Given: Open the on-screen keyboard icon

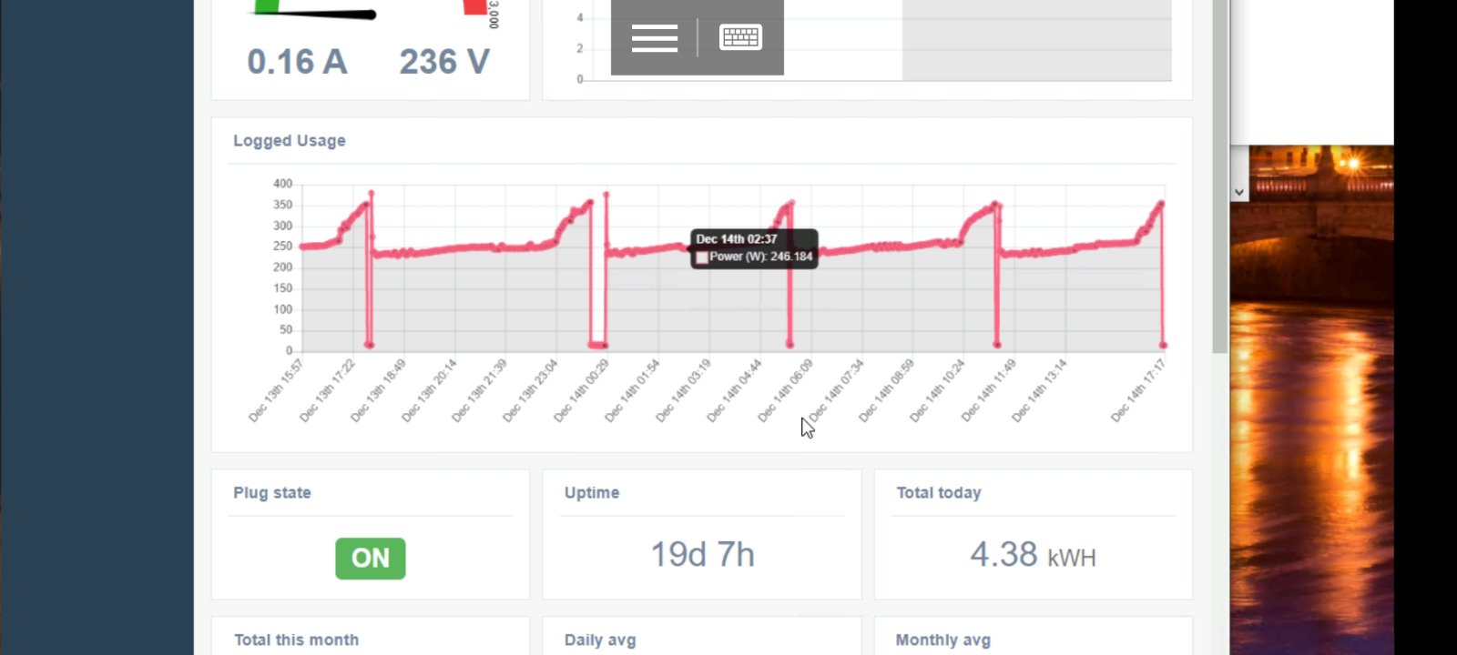Looking at the screenshot, I should pos(740,37).
